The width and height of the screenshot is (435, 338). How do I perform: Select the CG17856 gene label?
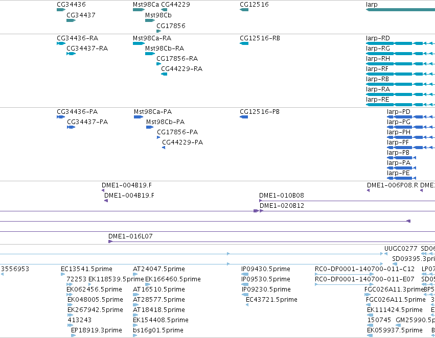(171, 26)
